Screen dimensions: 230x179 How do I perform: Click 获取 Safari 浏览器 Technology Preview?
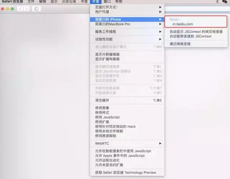[x=127, y=172]
